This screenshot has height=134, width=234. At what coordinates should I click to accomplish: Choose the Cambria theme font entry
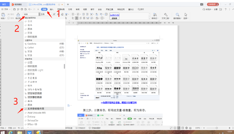pyautogui.click(x=32, y=44)
